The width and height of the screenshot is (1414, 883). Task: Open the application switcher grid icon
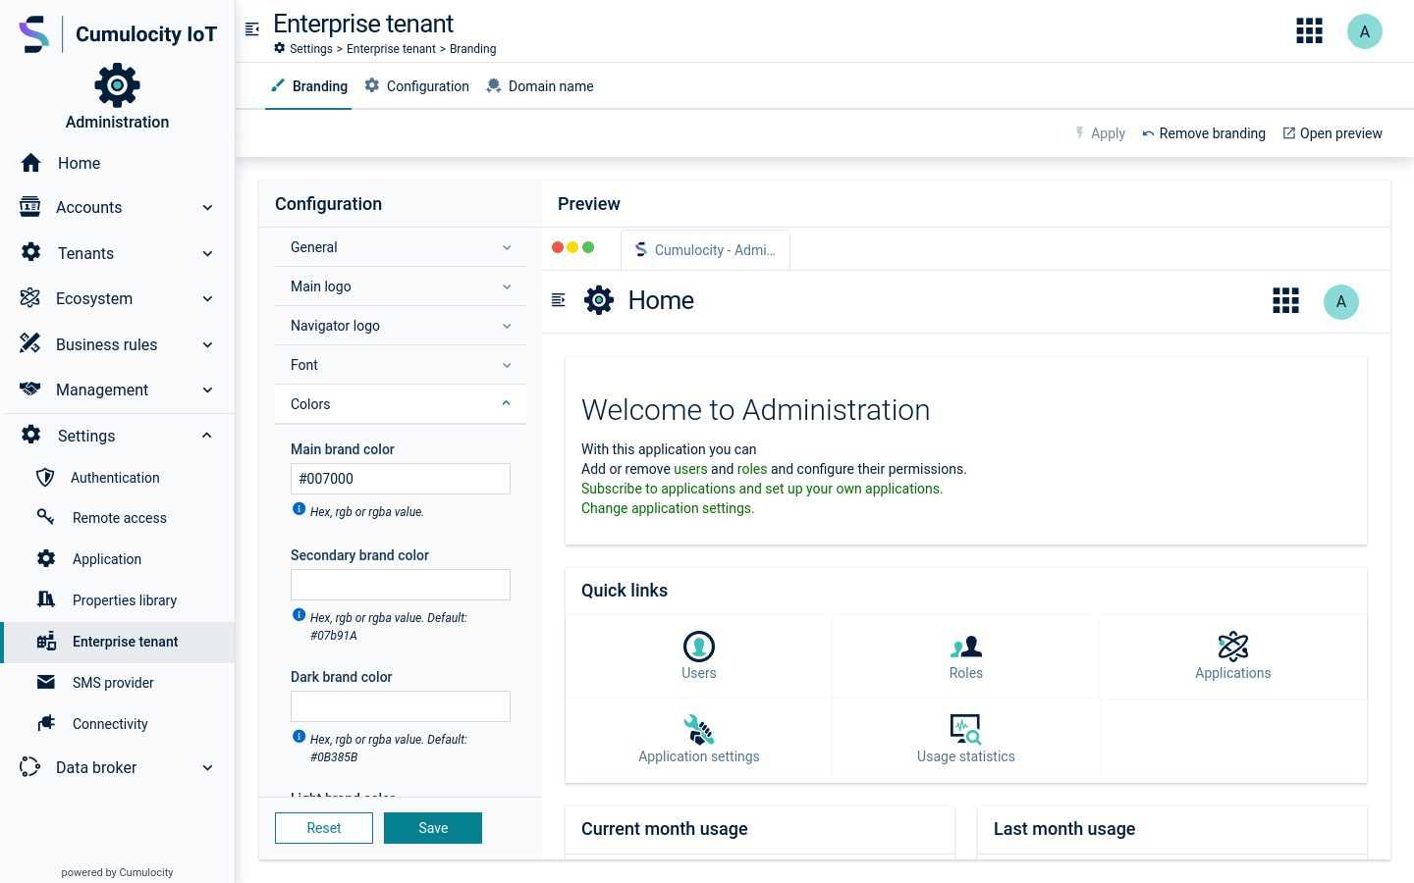[1310, 31]
